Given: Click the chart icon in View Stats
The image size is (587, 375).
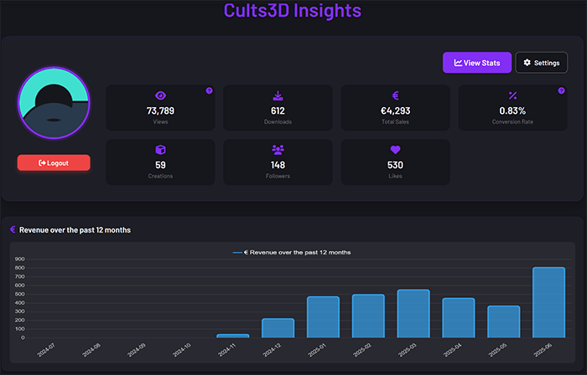Looking at the screenshot, I should [x=458, y=63].
